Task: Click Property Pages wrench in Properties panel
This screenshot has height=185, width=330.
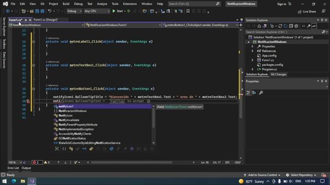Action: tap(261, 92)
